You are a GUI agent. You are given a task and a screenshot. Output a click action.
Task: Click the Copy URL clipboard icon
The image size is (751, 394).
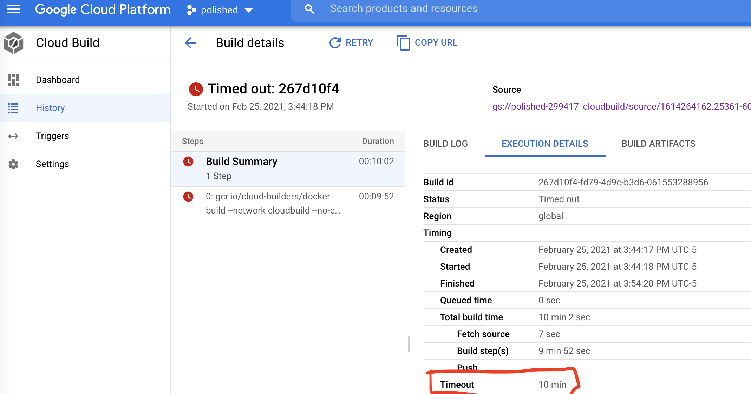coord(403,43)
